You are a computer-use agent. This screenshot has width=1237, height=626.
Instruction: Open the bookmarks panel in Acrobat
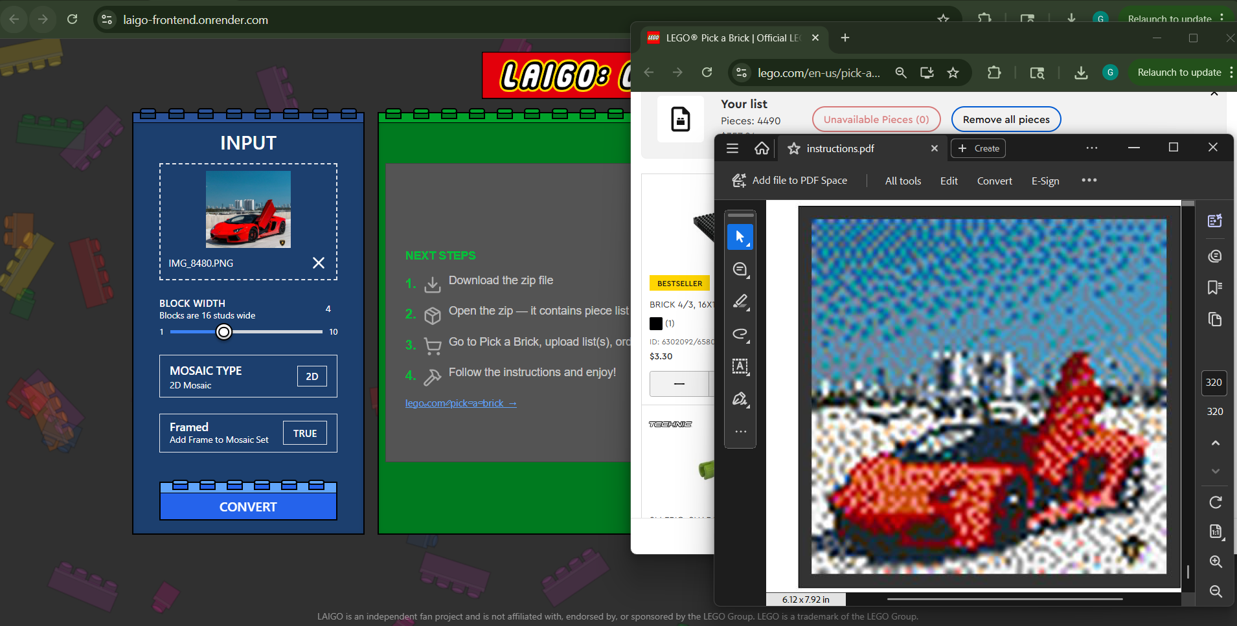click(1215, 287)
